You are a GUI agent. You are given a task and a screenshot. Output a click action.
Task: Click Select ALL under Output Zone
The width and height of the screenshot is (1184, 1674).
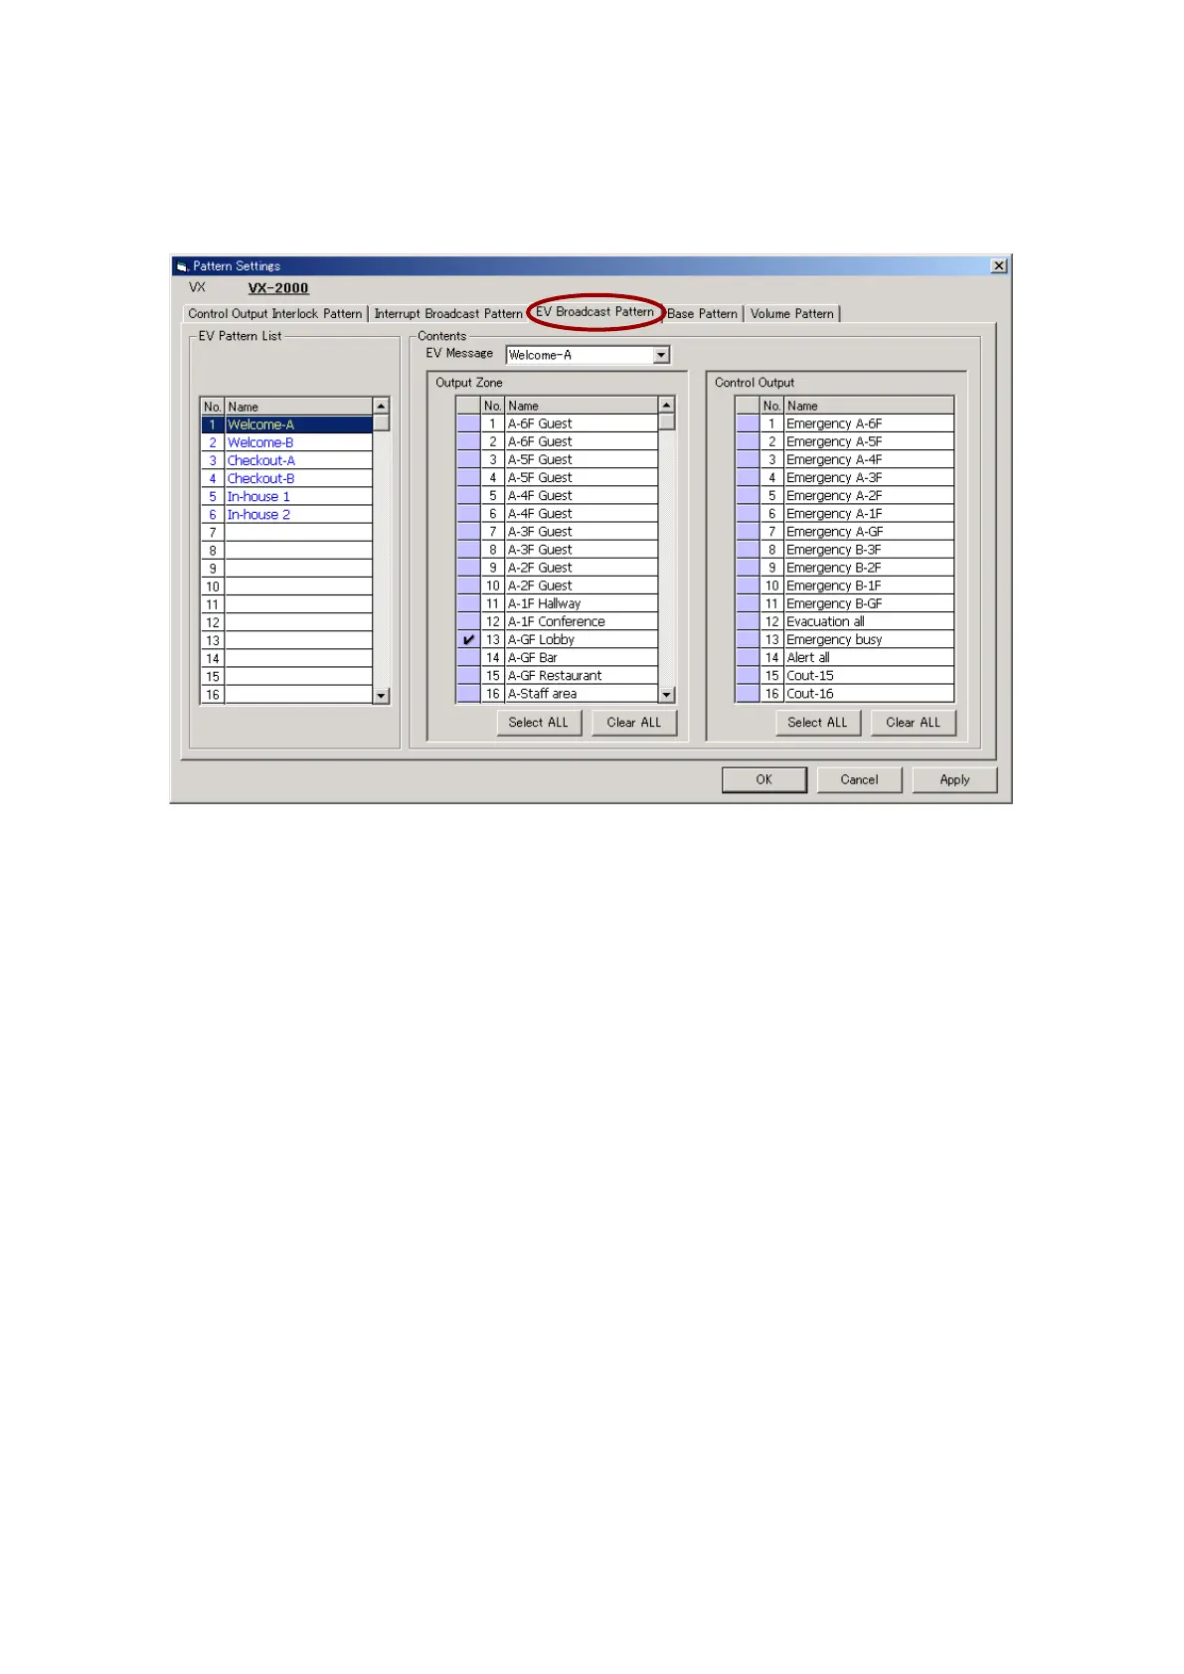coord(538,723)
